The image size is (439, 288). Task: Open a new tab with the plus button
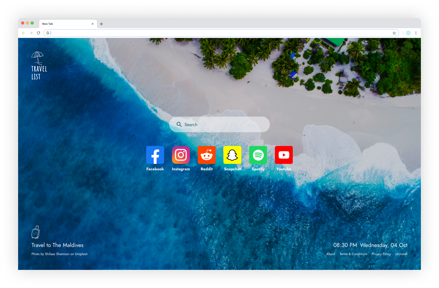pyautogui.click(x=101, y=24)
